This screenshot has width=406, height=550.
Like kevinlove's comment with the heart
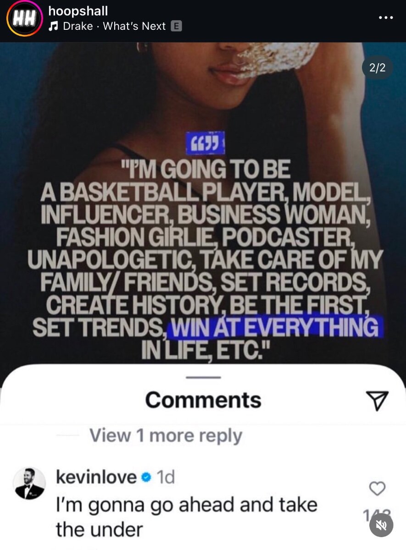pyautogui.click(x=377, y=489)
